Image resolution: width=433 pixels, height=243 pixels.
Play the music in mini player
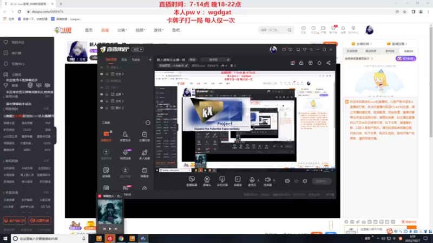[110, 228]
